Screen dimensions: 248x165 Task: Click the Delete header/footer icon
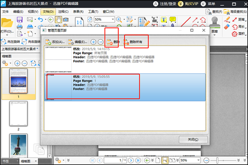pyautogui.click(x=110, y=42)
